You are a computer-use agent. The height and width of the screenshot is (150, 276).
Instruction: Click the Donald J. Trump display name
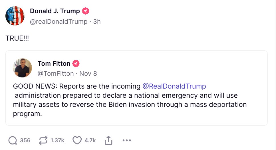(55, 11)
